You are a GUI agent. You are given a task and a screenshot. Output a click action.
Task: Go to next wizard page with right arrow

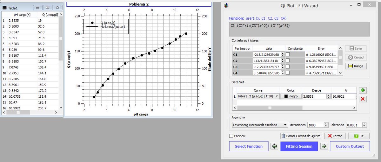pyautogui.click(x=324, y=146)
